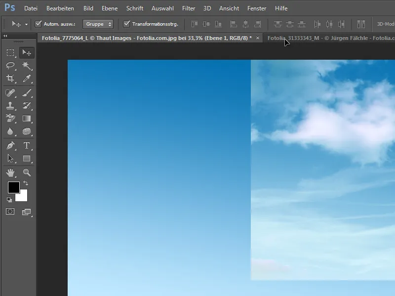Viewport: 395px width, 296px height.
Task: Reset default foreground and background colors
Action: coord(9,200)
